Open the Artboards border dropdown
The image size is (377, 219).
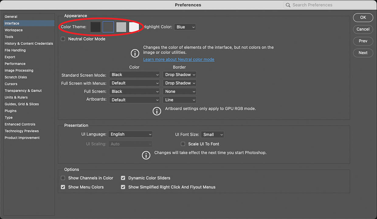(179, 100)
